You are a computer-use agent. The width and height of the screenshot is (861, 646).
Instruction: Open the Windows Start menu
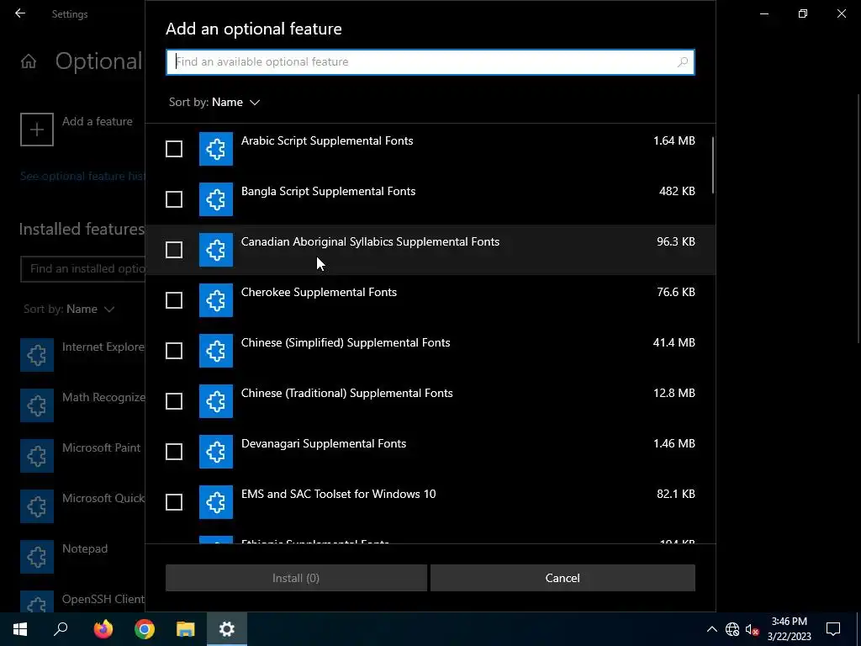tap(20, 629)
